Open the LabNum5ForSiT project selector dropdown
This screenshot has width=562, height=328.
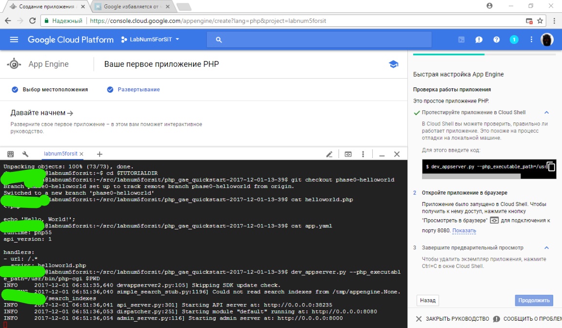(150, 40)
